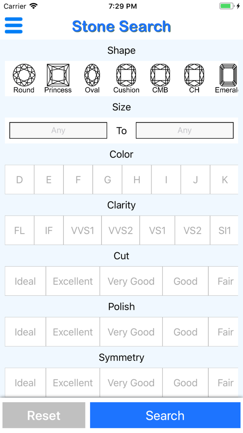Screen dimensions: 243x433
Task: Select the Round diamond shape
Action: pos(24,79)
